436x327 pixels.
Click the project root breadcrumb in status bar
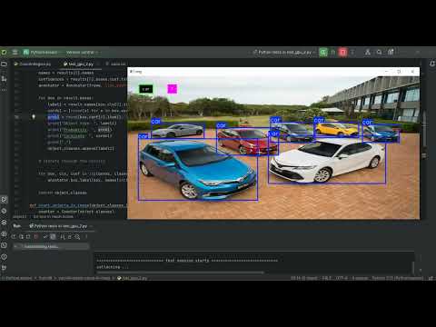coord(17,278)
